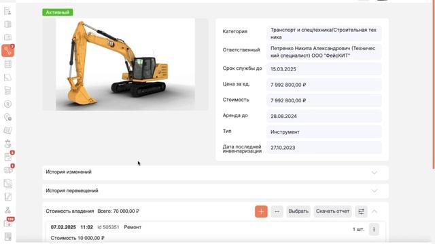Screen dimensions: 435x244
Task: Open the document-with-person icon in sidebar
Action: [x=7, y=11]
